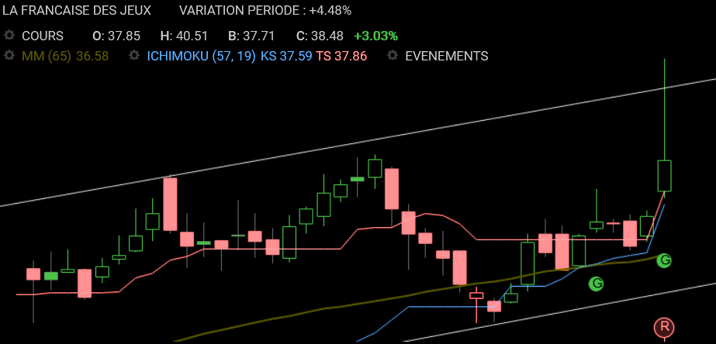
Task: Open settings gear next to COURS
Action: click(9, 36)
